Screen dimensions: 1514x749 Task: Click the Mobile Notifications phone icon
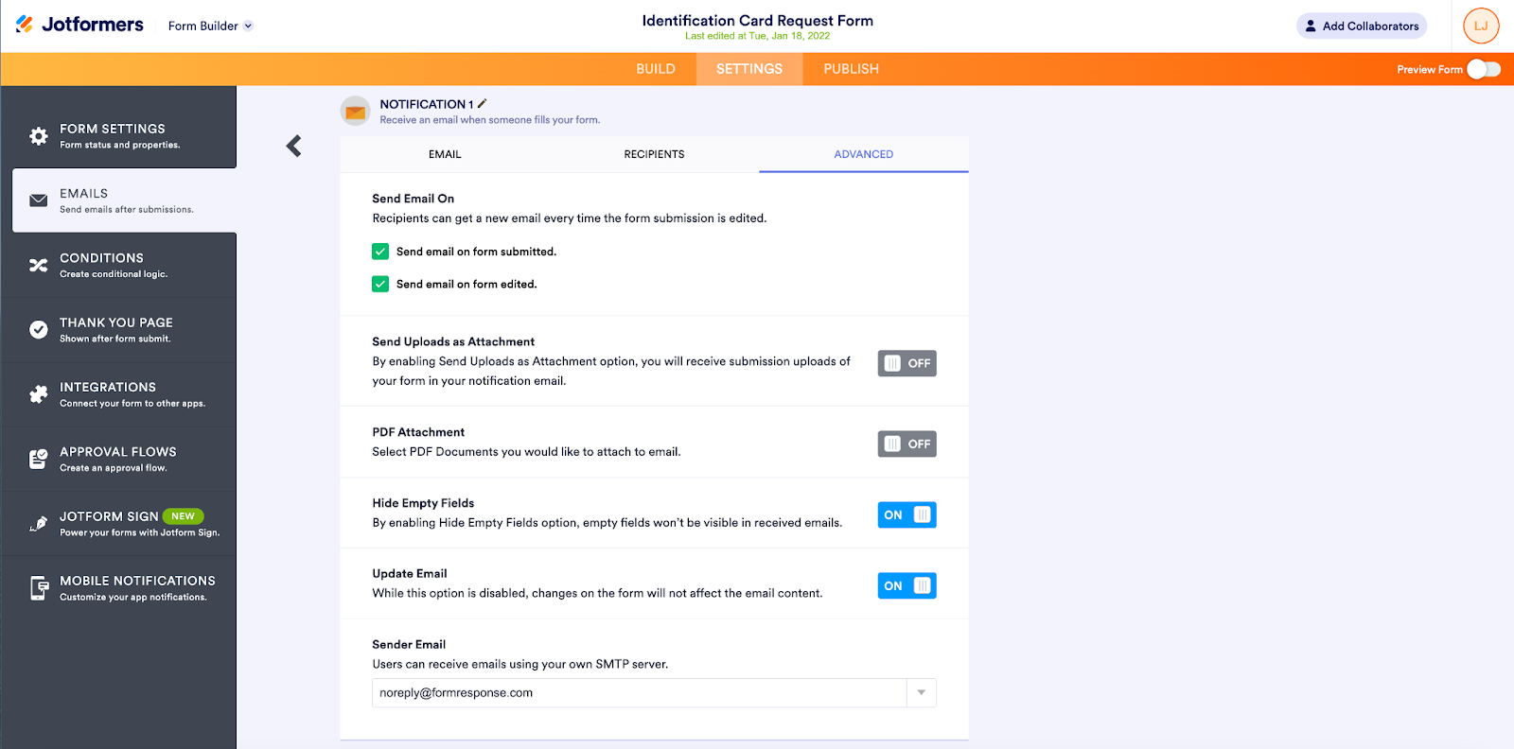pos(39,588)
